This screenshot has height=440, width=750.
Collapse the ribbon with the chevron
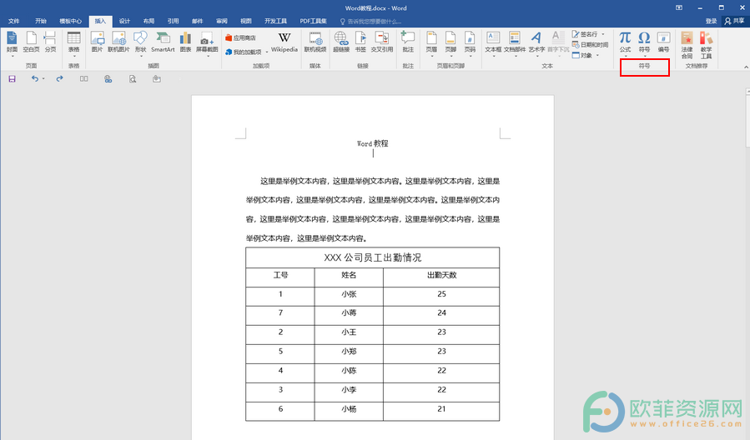(746, 67)
